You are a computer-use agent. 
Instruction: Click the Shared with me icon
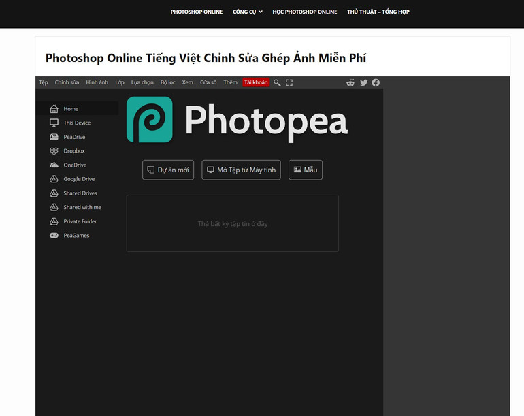54,207
